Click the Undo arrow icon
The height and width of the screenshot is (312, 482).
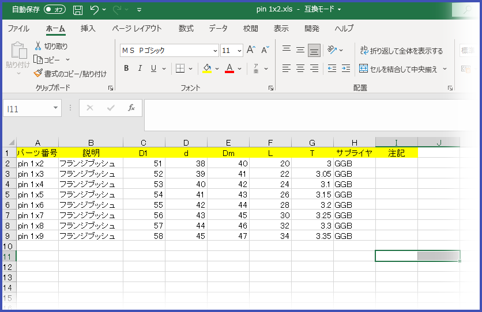pos(94,10)
